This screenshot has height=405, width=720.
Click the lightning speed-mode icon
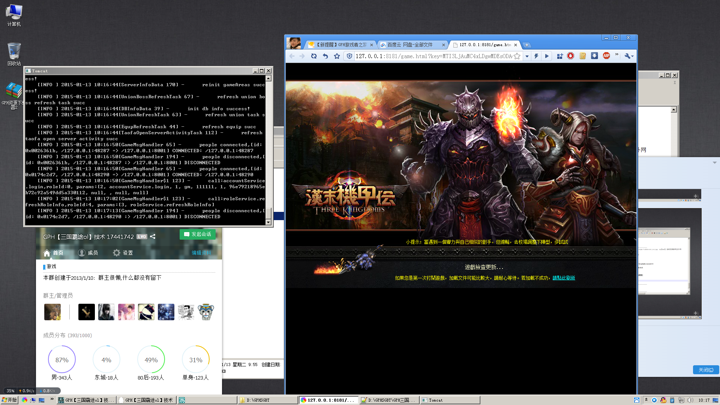536,56
